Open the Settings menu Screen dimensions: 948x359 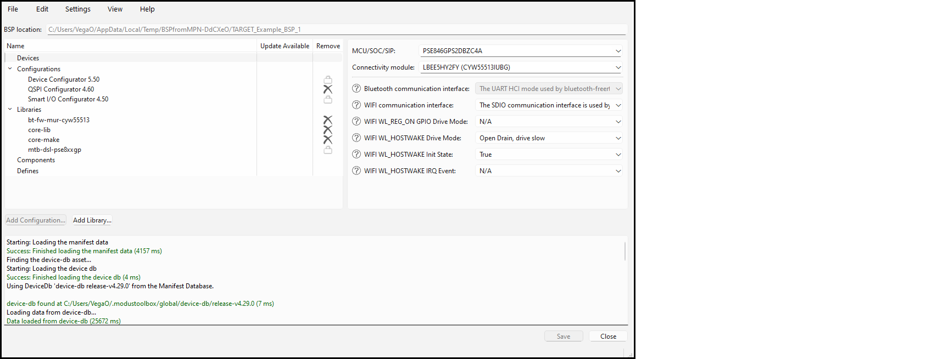(x=77, y=9)
